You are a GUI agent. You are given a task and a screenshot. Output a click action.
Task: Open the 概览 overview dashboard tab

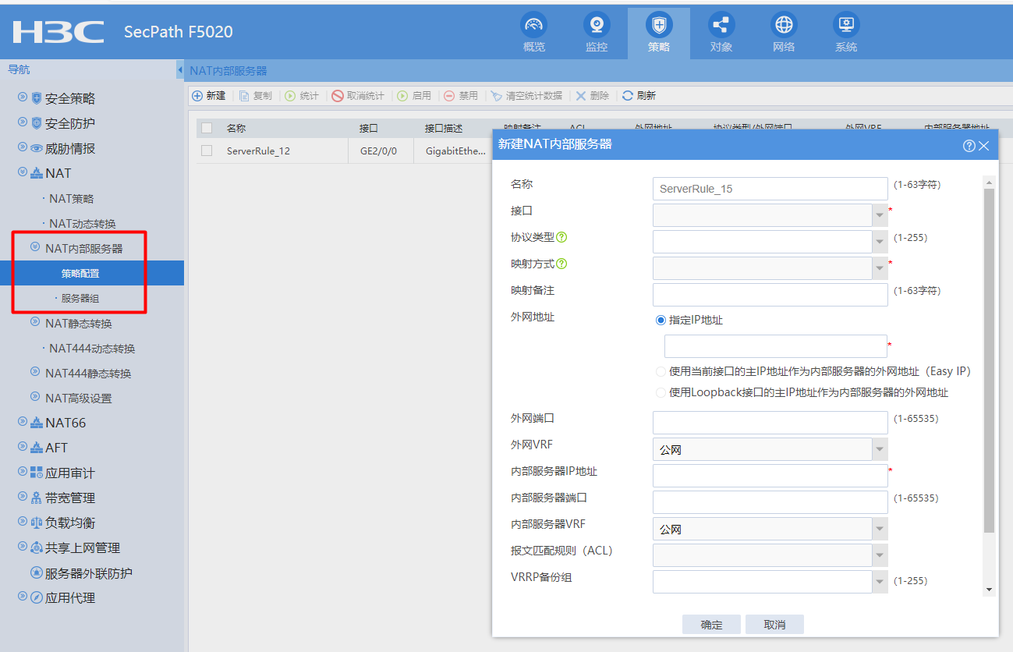coord(533,34)
